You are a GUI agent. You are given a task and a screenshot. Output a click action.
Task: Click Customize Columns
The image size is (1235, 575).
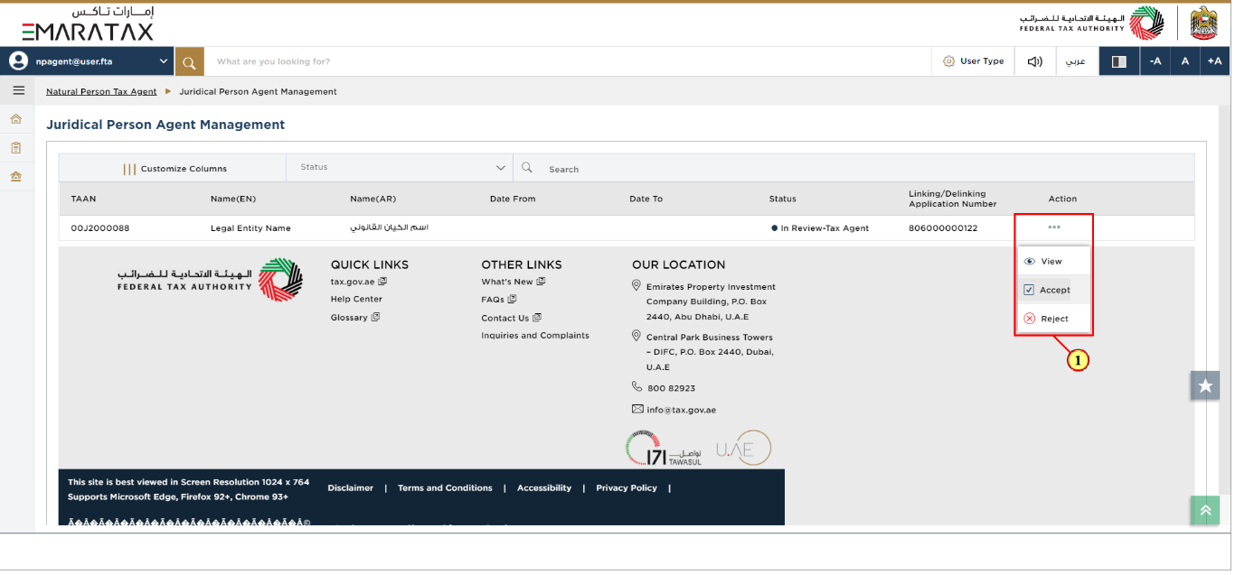[175, 169]
